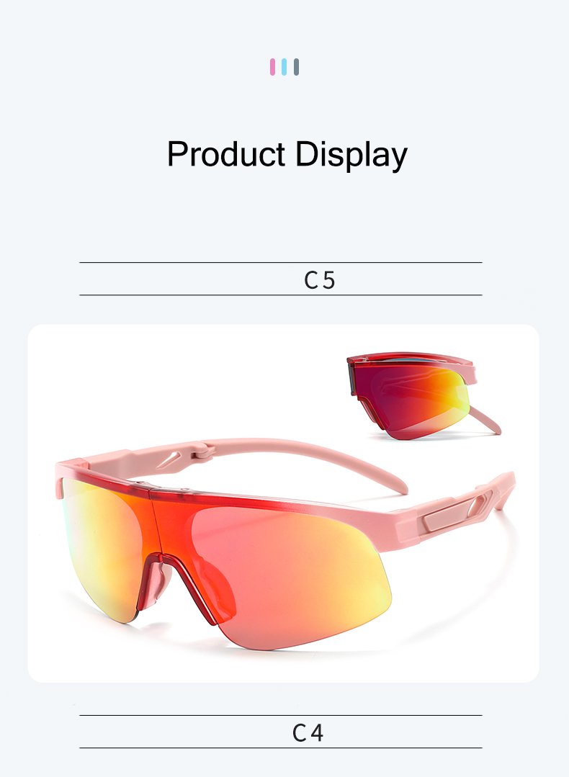The height and width of the screenshot is (777, 569).
Task: Click the line below the C4 label
Action: click(280, 747)
